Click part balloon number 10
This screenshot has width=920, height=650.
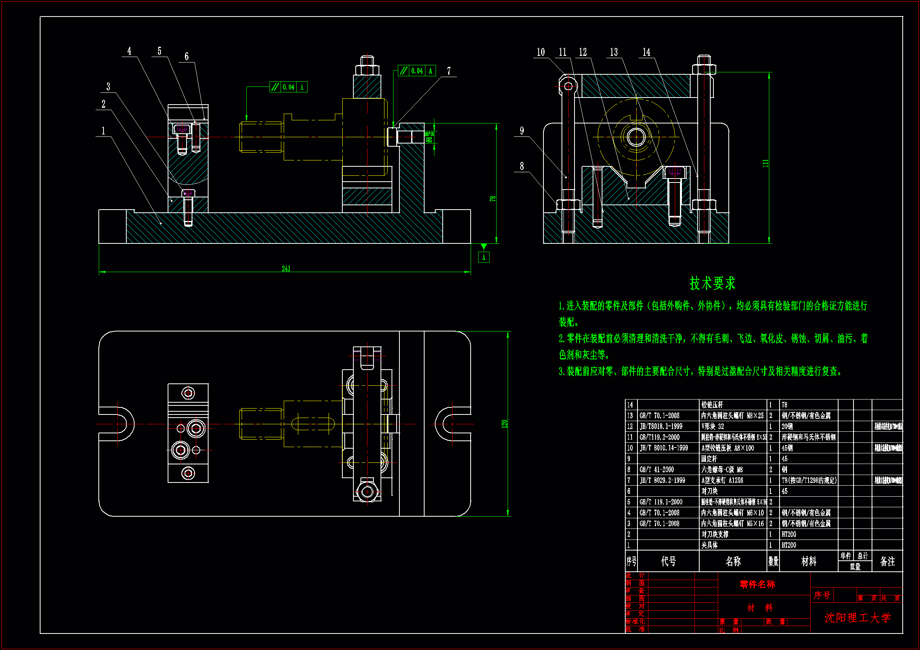541,52
